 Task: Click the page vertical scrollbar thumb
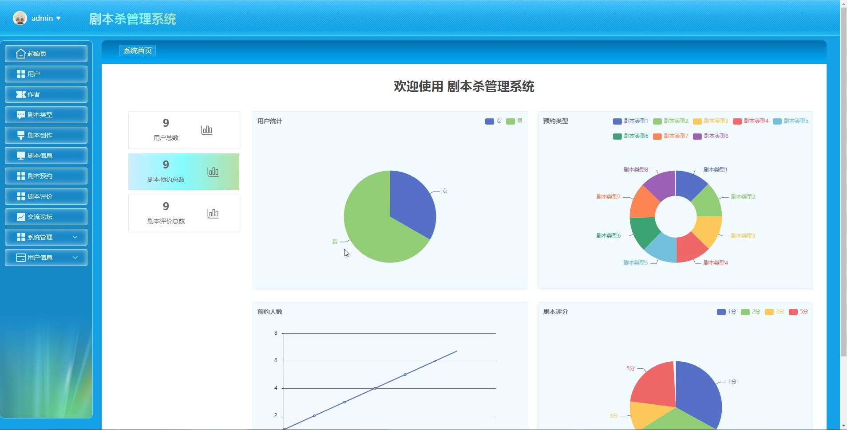coord(843,182)
